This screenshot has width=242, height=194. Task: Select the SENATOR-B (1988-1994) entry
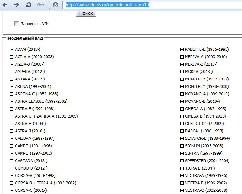coord(207,138)
